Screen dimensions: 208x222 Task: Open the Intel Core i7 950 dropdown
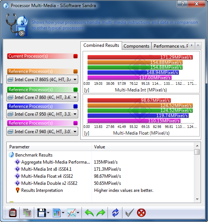[42, 114]
